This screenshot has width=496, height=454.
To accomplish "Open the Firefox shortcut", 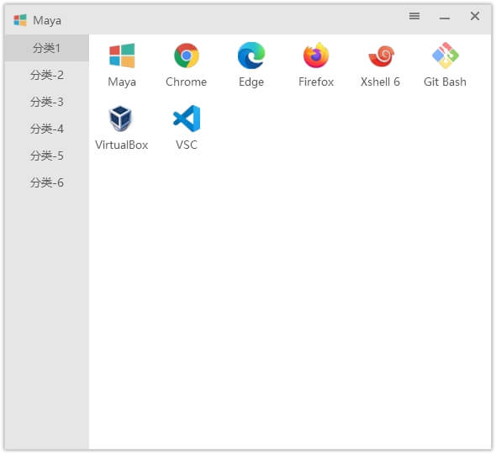I will (316, 65).
